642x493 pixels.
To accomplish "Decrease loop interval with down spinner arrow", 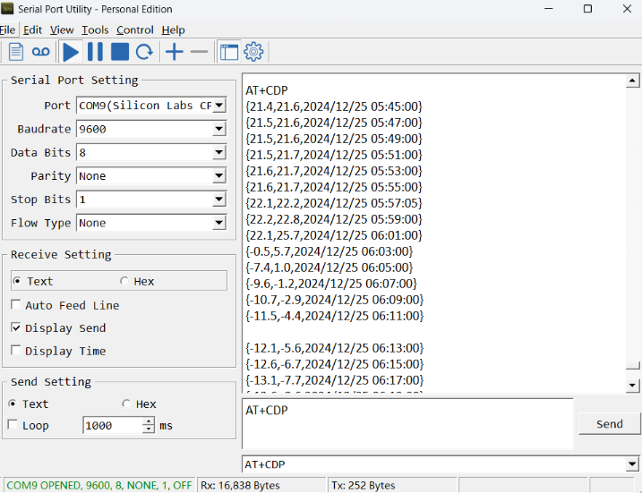I will pos(149,429).
